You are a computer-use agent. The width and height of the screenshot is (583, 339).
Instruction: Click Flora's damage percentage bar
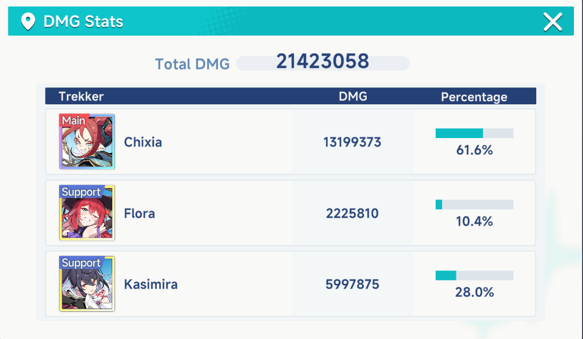coord(474,204)
